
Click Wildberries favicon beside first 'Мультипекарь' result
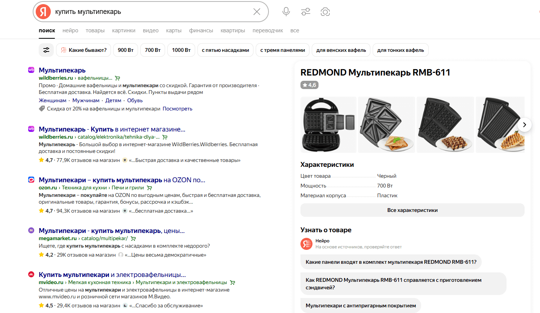pyautogui.click(x=31, y=70)
